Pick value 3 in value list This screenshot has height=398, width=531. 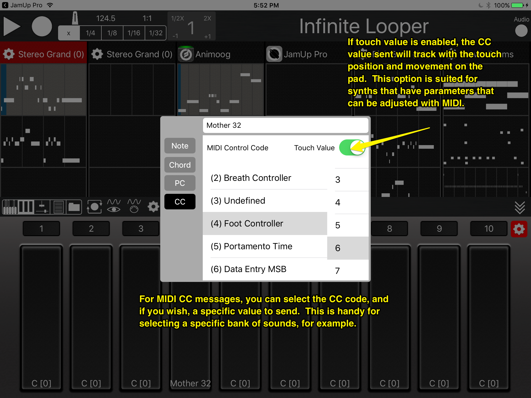click(x=348, y=180)
